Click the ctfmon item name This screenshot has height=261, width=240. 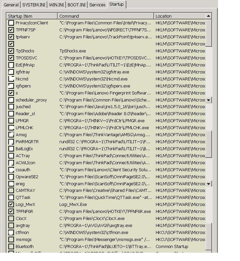pyautogui.click(x=22, y=232)
